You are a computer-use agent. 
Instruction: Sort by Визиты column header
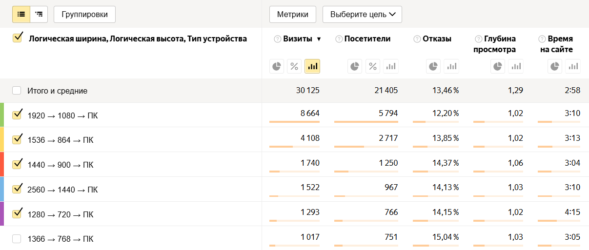[297, 39]
